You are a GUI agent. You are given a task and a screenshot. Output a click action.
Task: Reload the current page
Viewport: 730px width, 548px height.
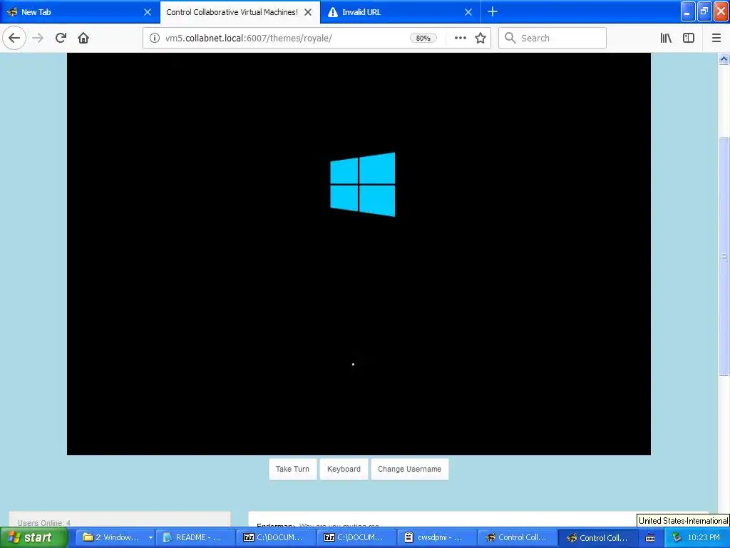61,38
